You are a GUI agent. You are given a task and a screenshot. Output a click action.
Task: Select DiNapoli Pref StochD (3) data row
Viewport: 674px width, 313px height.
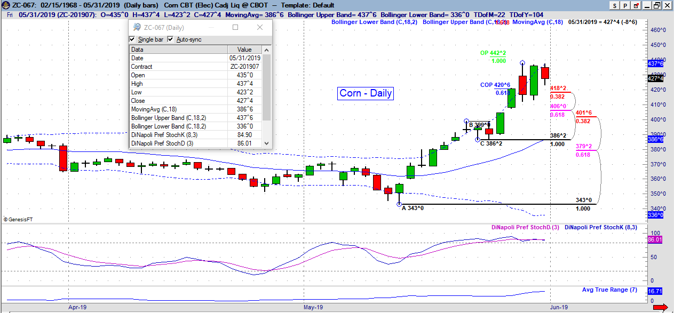pos(195,143)
